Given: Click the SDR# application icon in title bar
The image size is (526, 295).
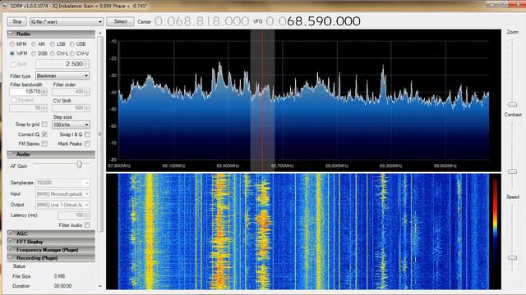Looking at the screenshot, I should tap(5, 6).
